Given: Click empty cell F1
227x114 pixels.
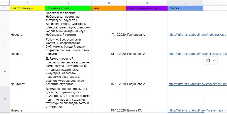Looking at the screenshot, I should point(215,8).
